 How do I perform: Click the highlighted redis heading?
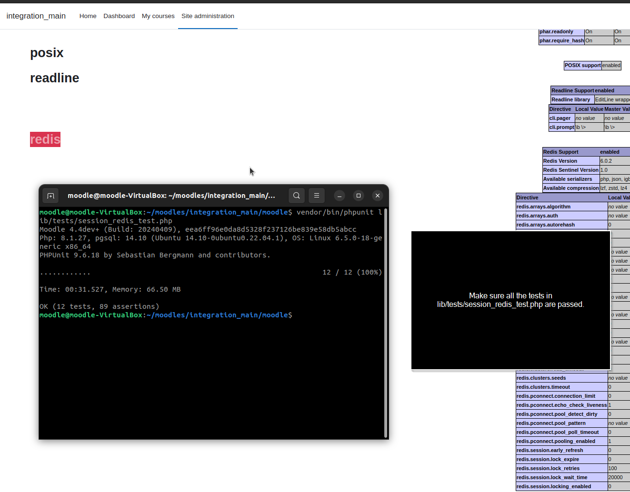tap(45, 139)
